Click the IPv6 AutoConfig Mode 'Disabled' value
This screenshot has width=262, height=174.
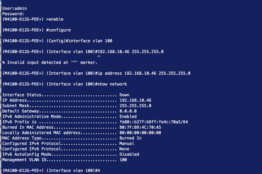[129, 154]
